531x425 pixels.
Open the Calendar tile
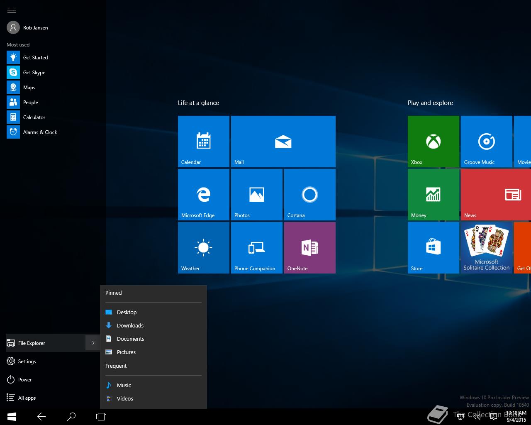click(203, 141)
